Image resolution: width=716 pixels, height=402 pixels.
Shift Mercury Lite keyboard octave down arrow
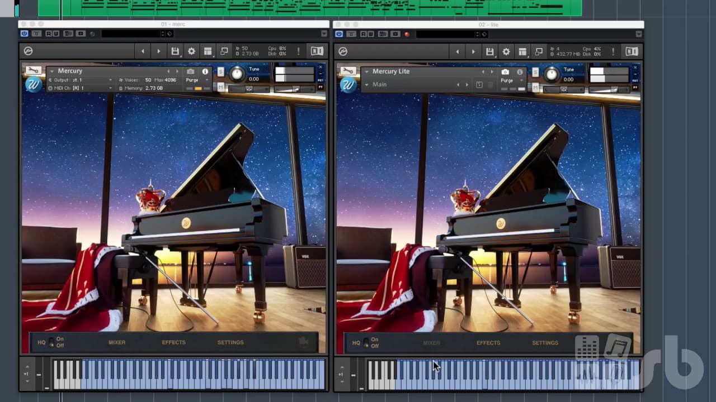(341, 381)
